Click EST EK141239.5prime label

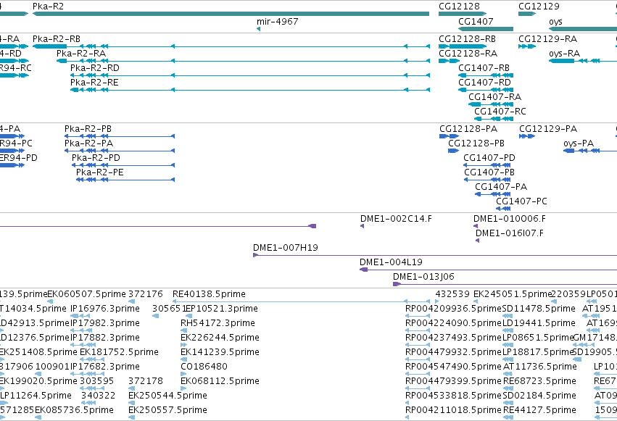click(220, 353)
